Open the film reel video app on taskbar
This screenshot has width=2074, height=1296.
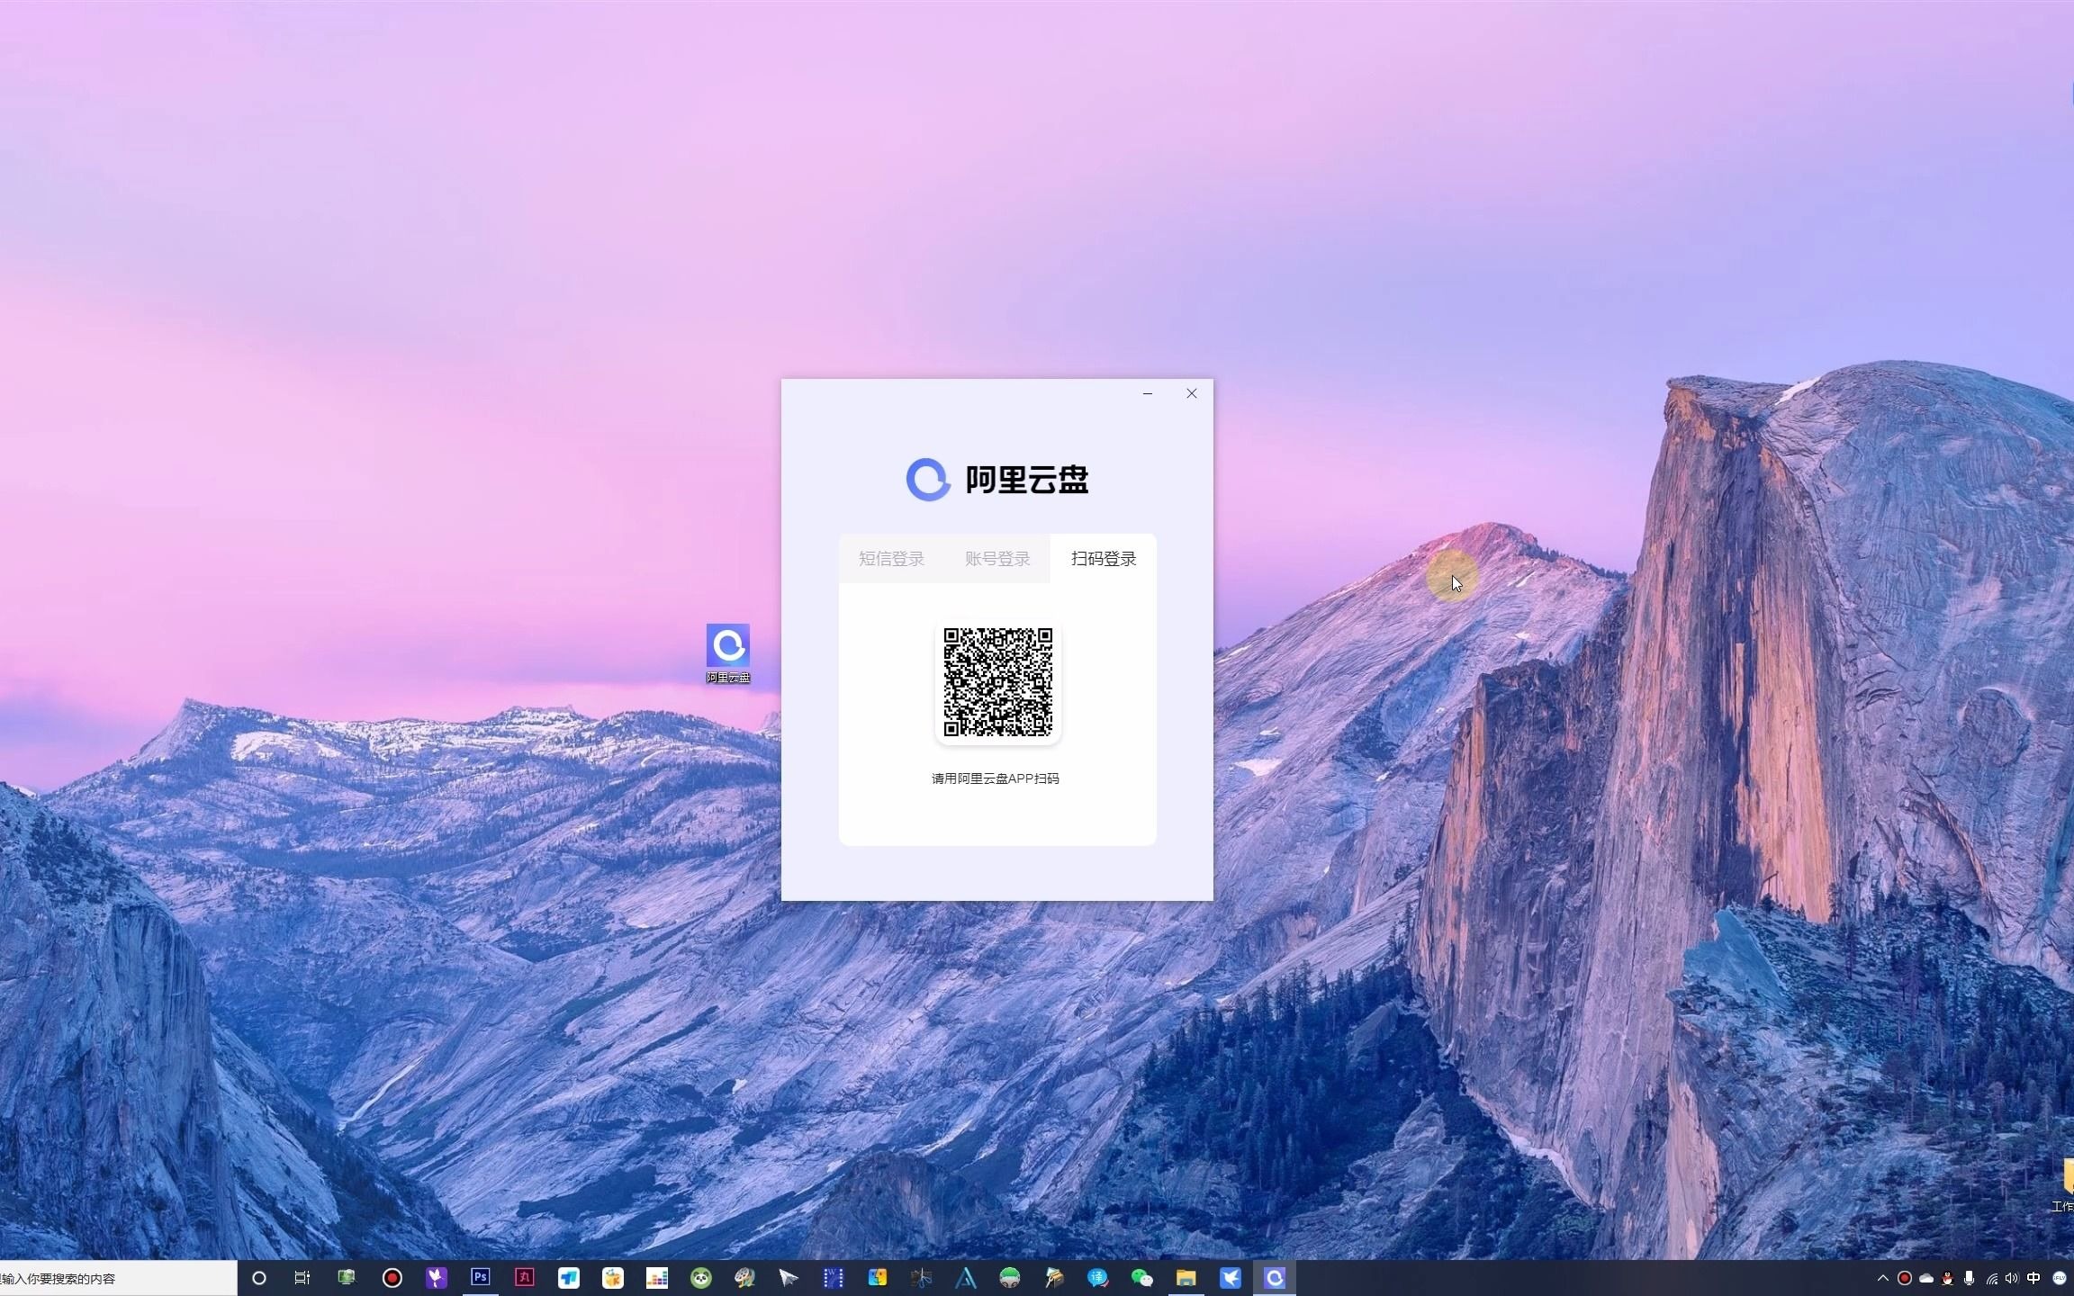point(744,1278)
